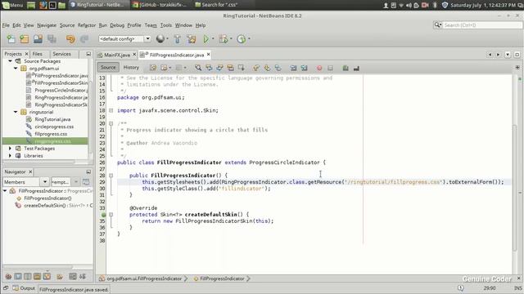Collapse the org.pdfsam.ui package node
Viewport: 524px width, 294px height.
click(x=16, y=69)
